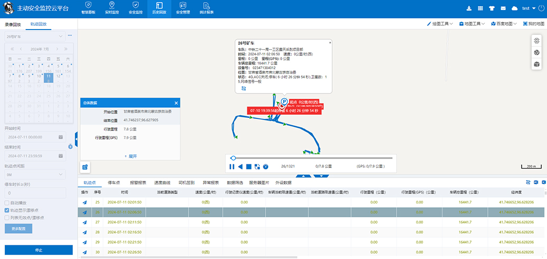Click the 停止 button
Image resolution: width=547 pixels, height=259 pixels.
(x=39, y=250)
